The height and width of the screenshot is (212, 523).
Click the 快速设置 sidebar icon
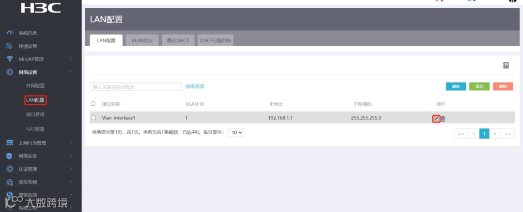pyautogui.click(x=10, y=46)
